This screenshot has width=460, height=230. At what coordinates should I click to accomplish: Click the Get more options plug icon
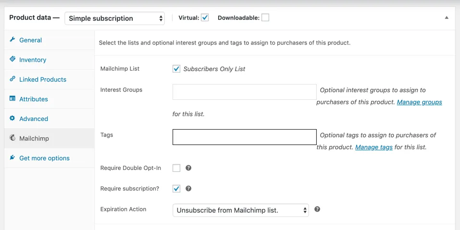[12, 157]
